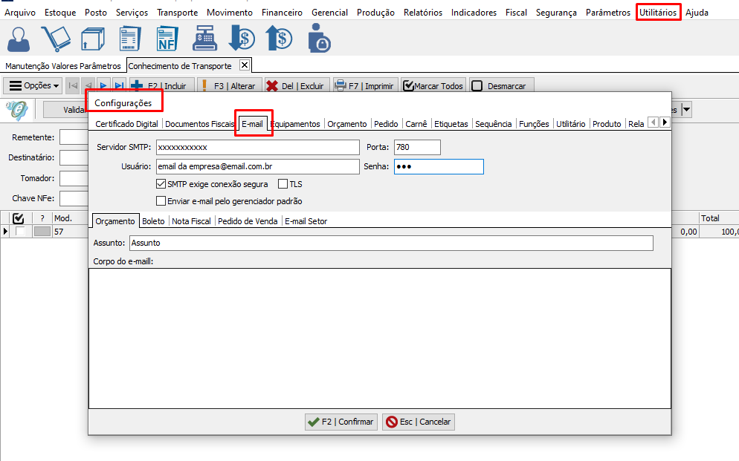This screenshot has height=461, width=739.
Task: Click the cardboard box icon
Action: [x=94, y=39]
